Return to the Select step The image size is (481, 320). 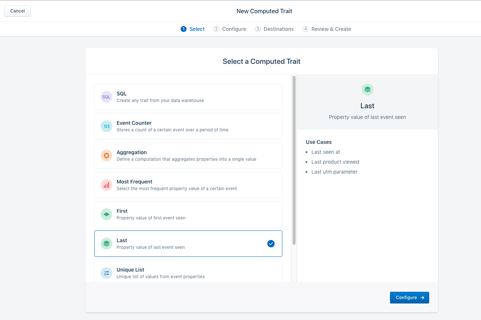point(193,29)
